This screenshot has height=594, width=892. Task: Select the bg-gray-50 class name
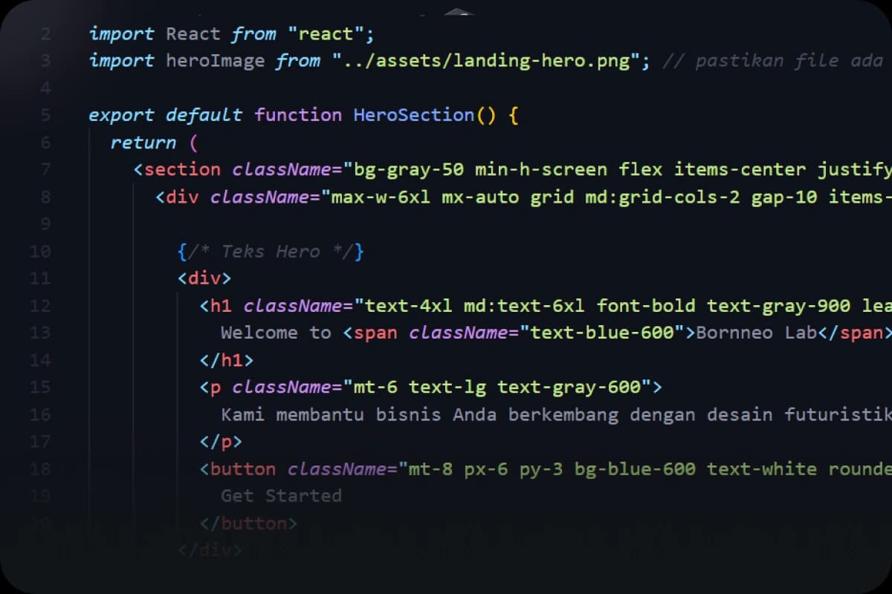pos(409,169)
